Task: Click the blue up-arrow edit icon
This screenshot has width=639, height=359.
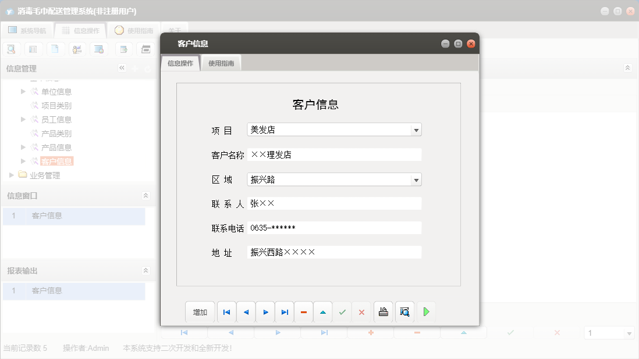Action: 323,312
